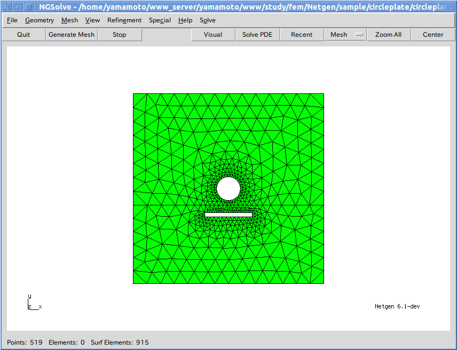The height and width of the screenshot is (350, 457).
Task: Click the rectangular slot in the mesh
Action: 228,214
